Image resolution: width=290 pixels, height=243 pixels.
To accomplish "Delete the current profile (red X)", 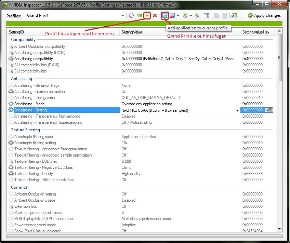I will (x=155, y=15).
